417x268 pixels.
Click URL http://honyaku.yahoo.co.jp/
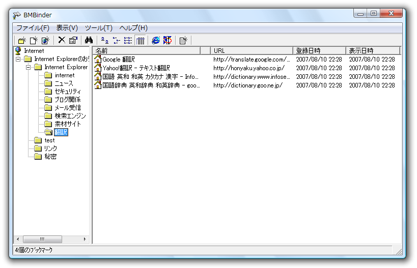coord(248,68)
